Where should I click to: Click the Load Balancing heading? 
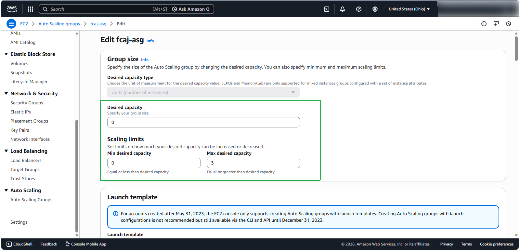[29, 151]
